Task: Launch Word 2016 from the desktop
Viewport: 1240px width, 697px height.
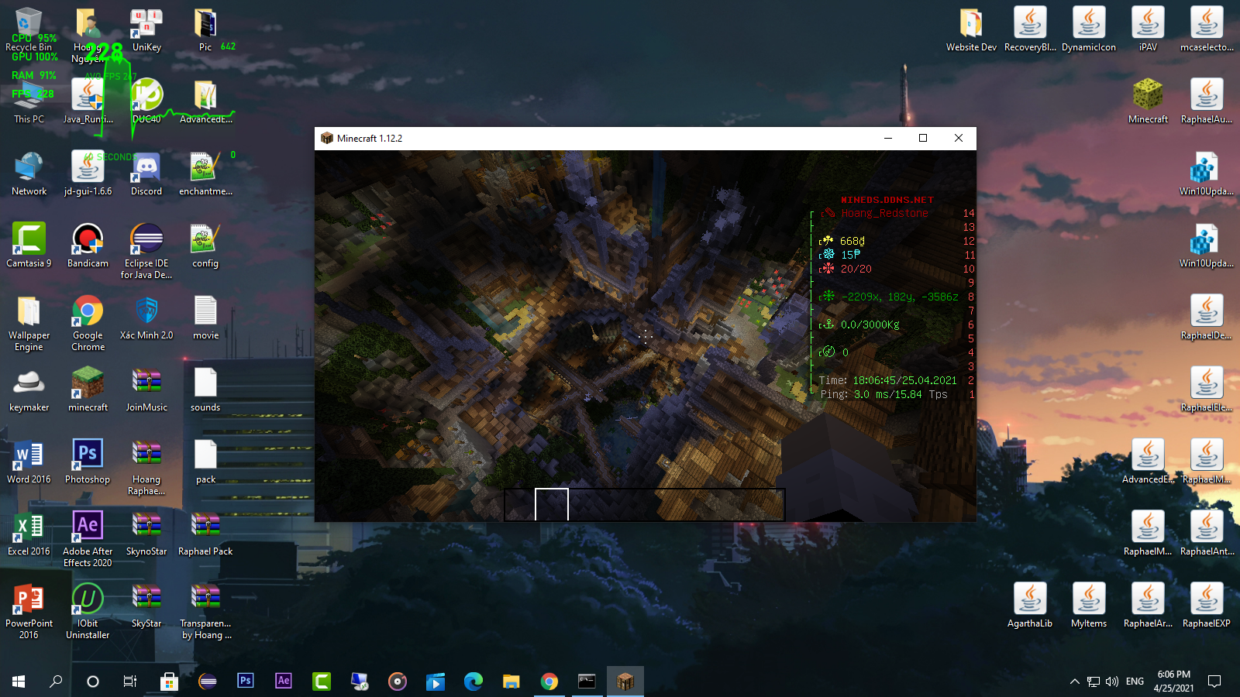Action: (29, 462)
